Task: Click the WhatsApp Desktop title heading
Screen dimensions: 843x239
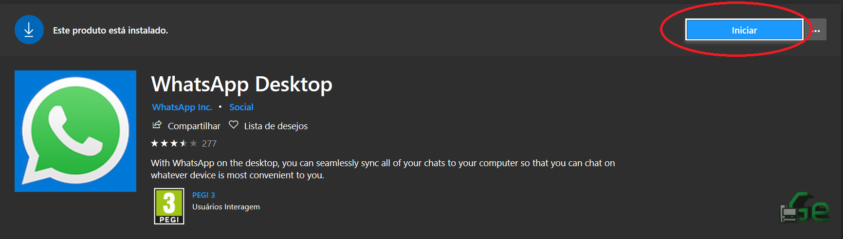Action: point(242,84)
